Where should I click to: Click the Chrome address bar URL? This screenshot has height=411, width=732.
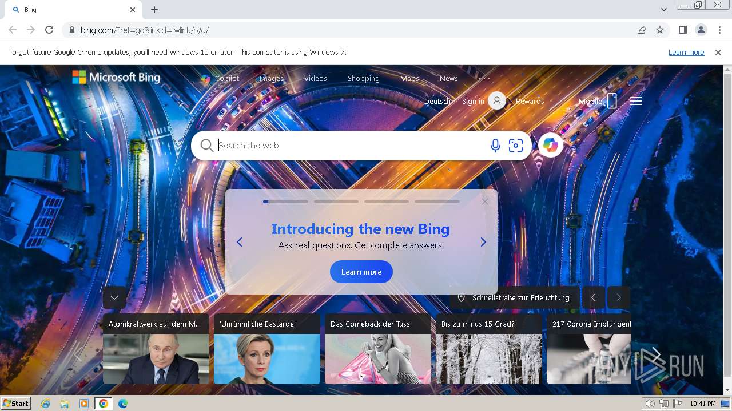pyautogui.click(x=145, y=30)
